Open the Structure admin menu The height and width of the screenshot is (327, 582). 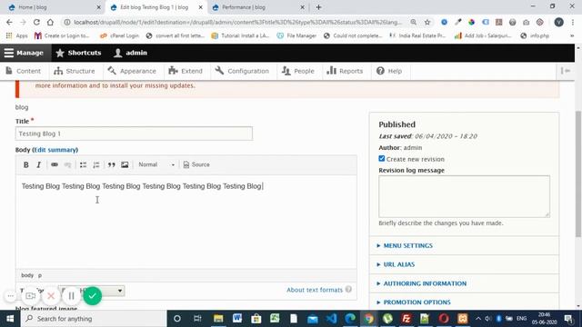click(75, 71)
